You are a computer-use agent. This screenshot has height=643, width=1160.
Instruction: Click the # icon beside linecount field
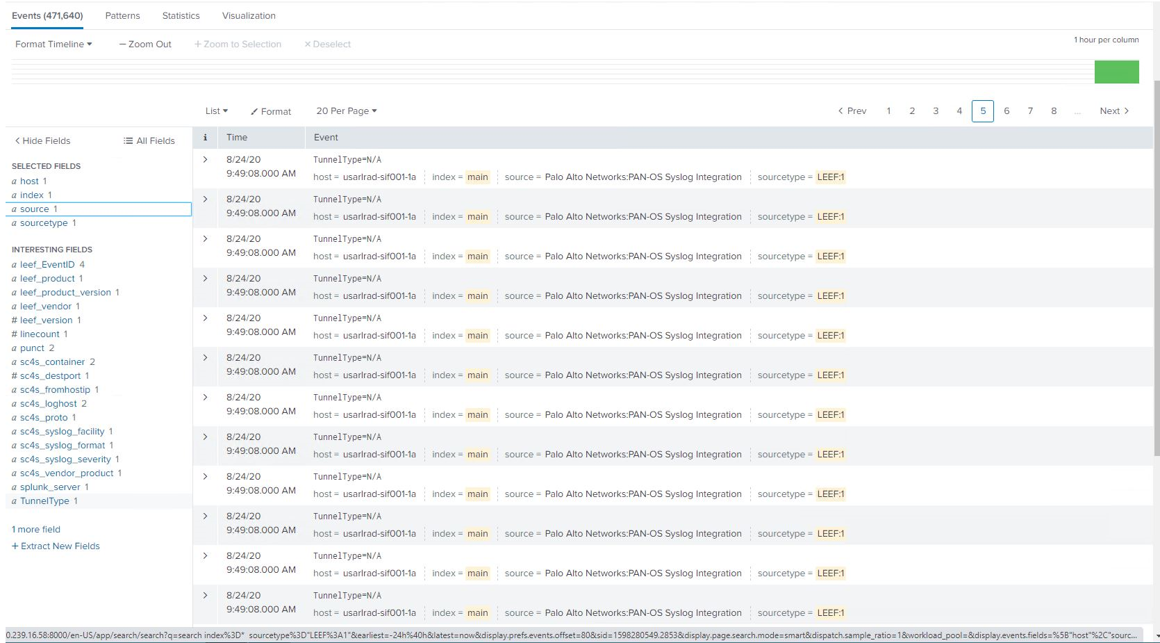click(13, 334)
